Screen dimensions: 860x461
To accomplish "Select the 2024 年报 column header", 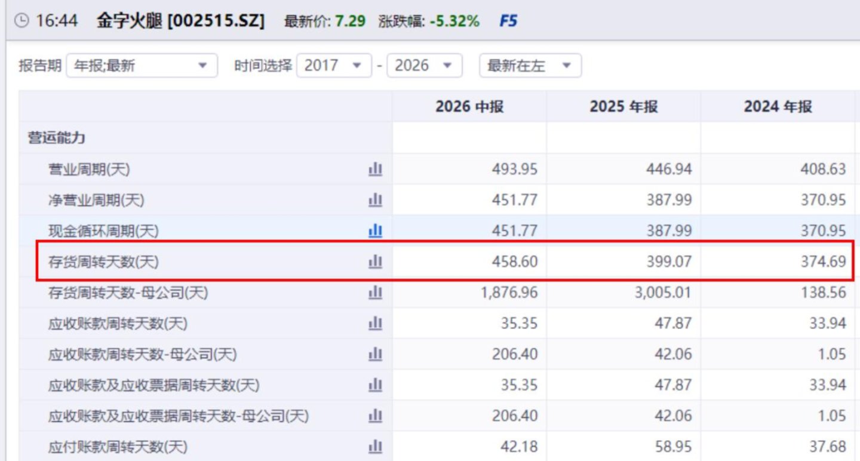I will [778, 107].
